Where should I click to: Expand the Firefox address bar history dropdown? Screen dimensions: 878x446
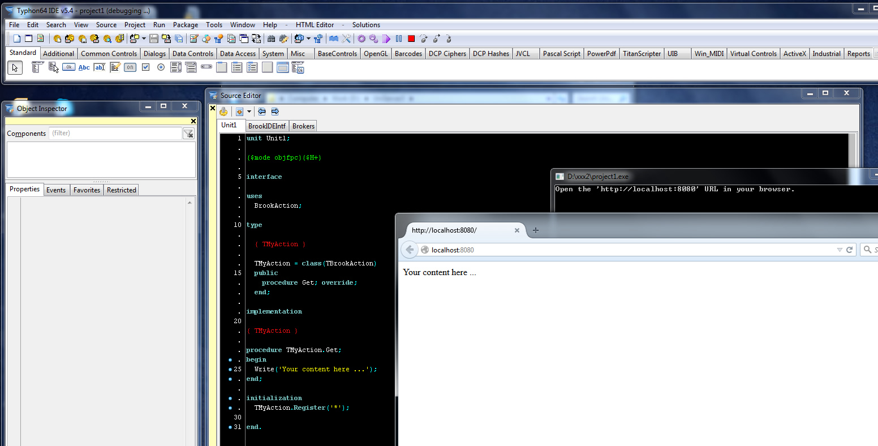840,250
